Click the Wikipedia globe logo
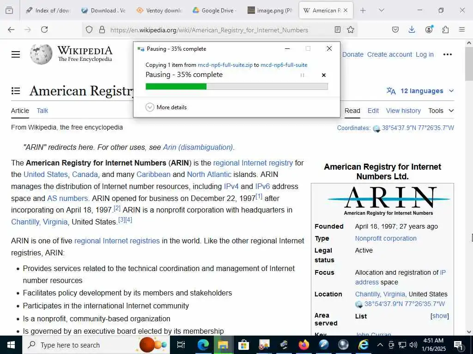This screenshot has height=354, width=473. tap(41, 54)
